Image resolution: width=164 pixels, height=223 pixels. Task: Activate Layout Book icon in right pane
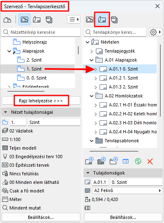[102, 20]
